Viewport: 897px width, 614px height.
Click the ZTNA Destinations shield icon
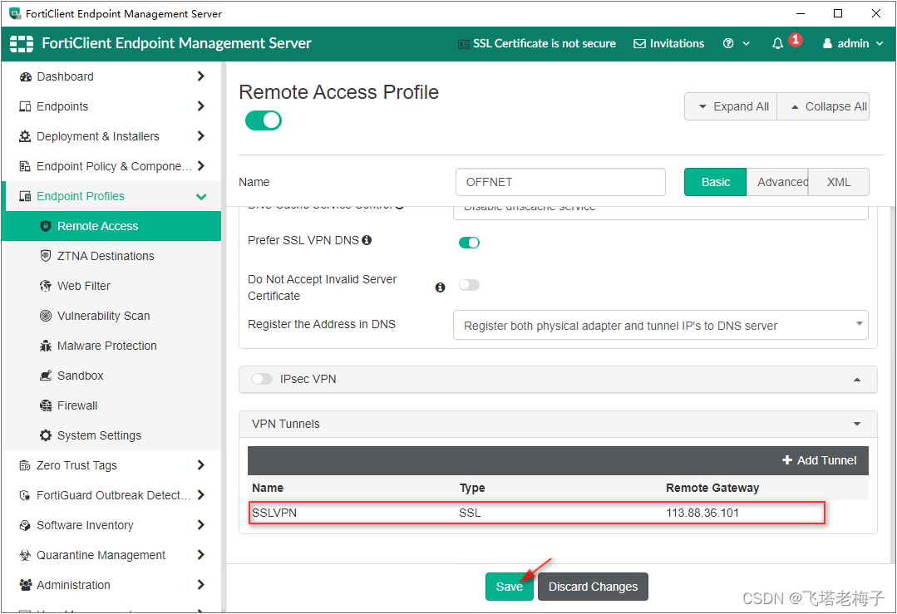pos(46,256)
